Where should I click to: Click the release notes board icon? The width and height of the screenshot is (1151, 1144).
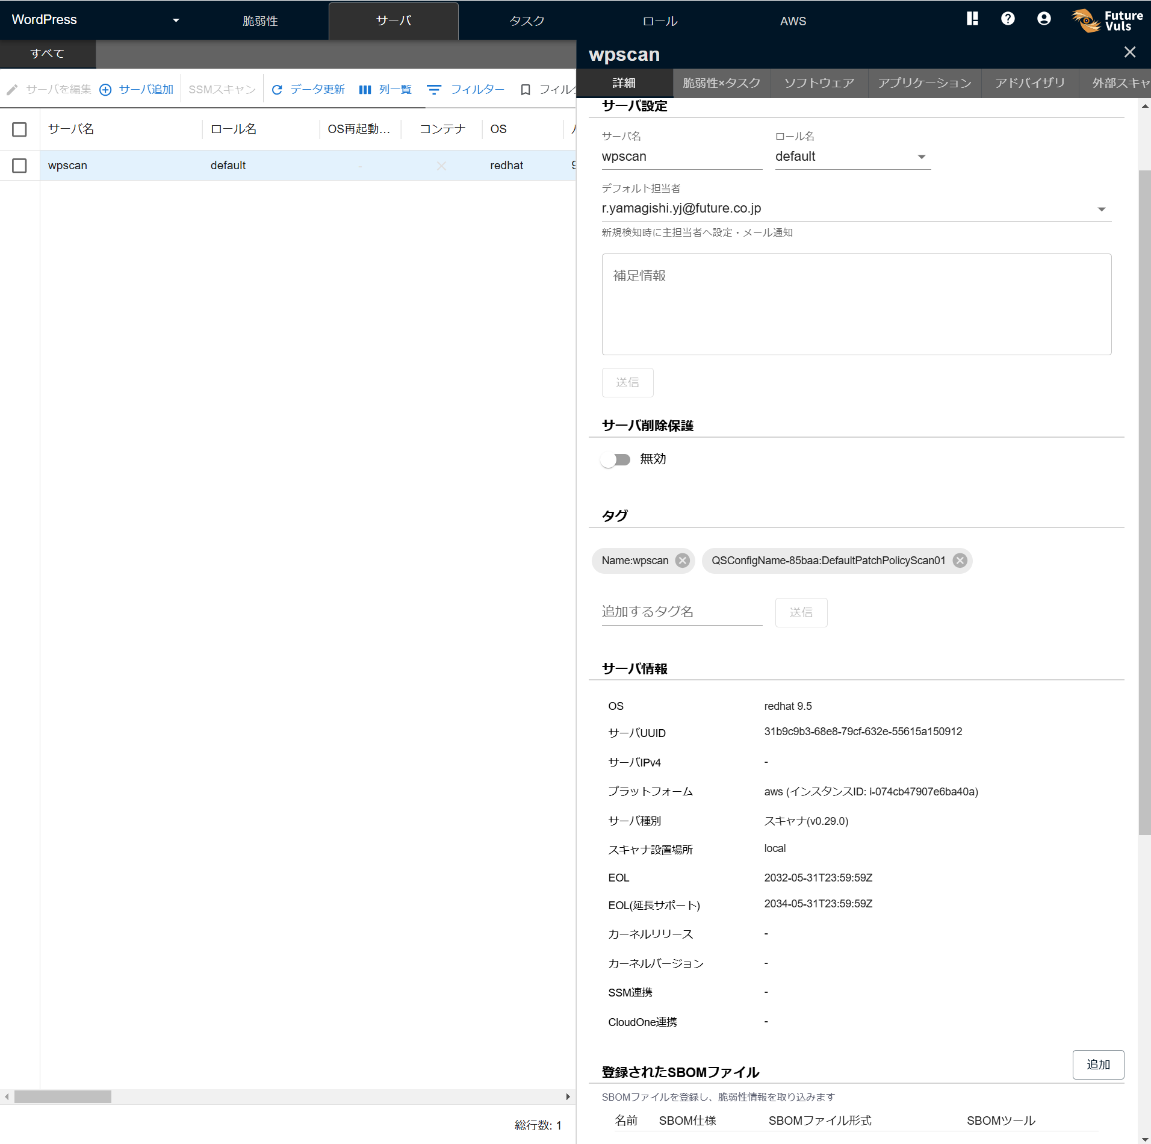pyautogui.click(x=972, y=19)
